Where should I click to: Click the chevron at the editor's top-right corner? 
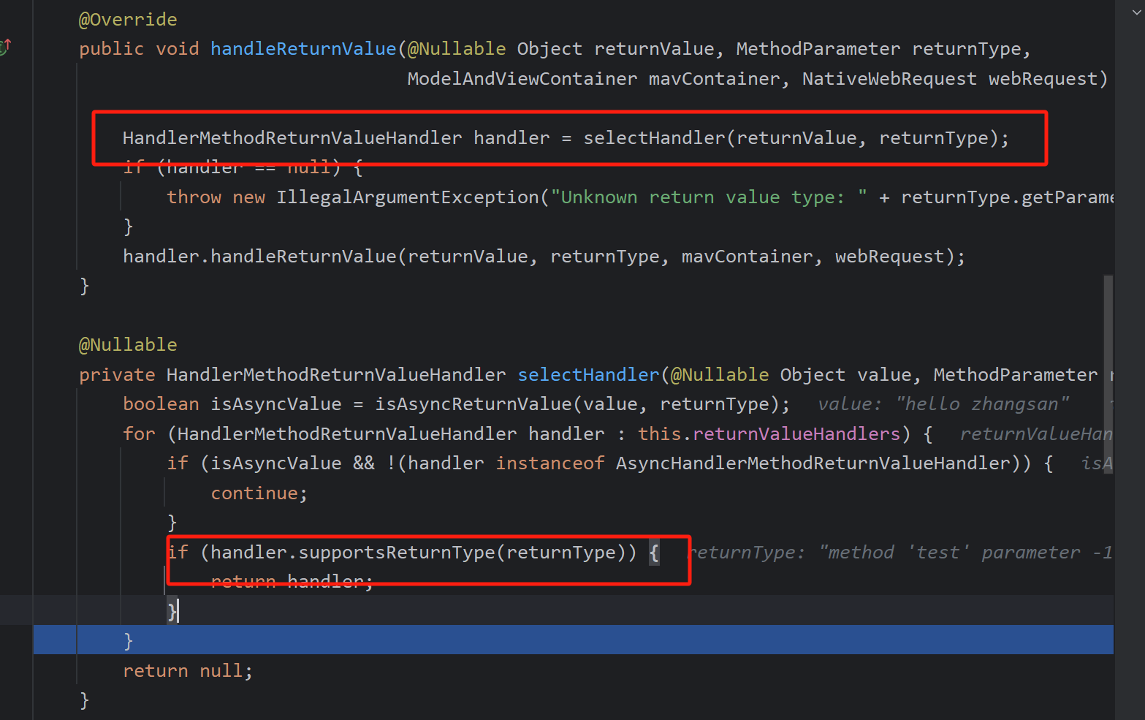[1137, 12]
